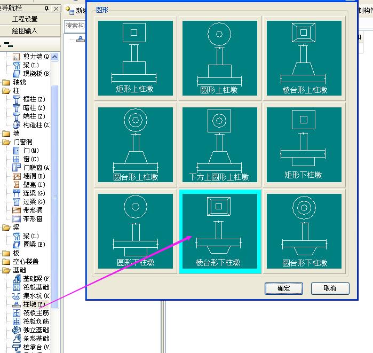Click the 筏板负筋 icon
The height and width of the screenshot is (353, 373).
point(16,321)
